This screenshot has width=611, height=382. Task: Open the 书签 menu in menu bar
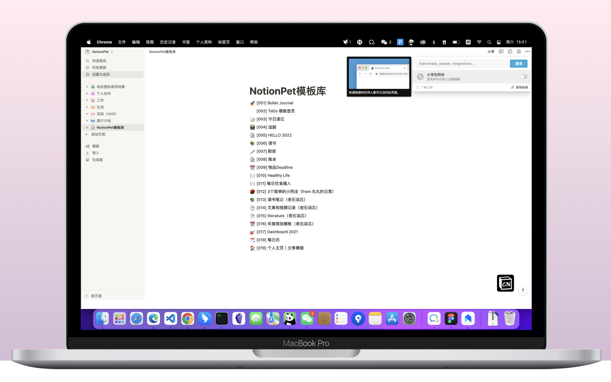tap(186, 42)
